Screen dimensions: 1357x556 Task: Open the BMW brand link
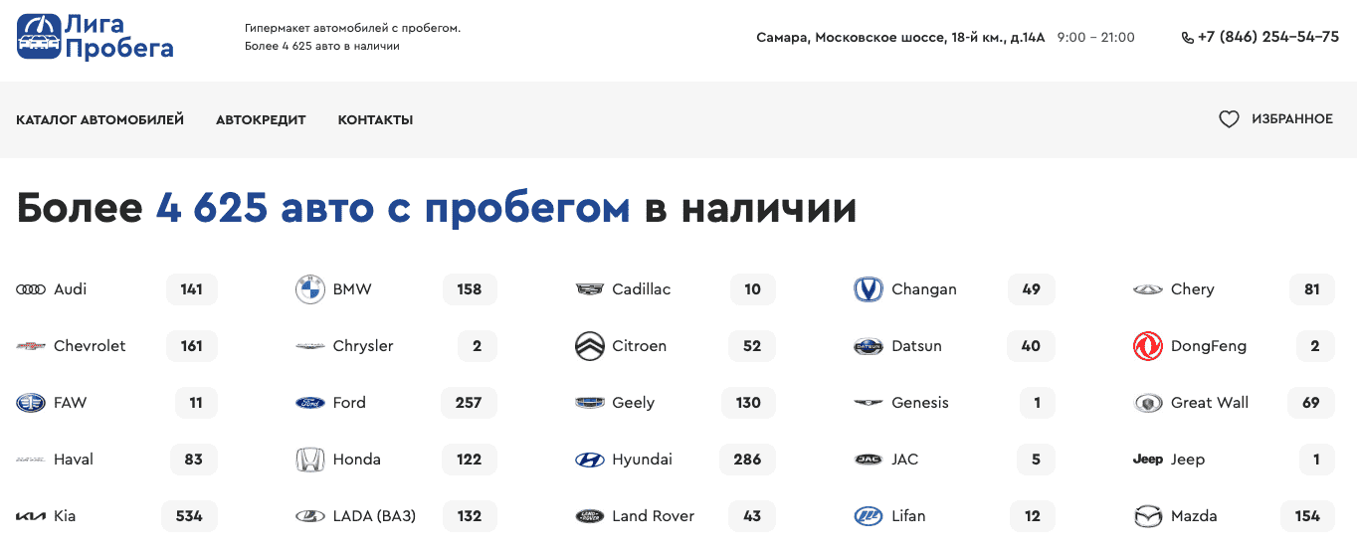pos(352,289)
